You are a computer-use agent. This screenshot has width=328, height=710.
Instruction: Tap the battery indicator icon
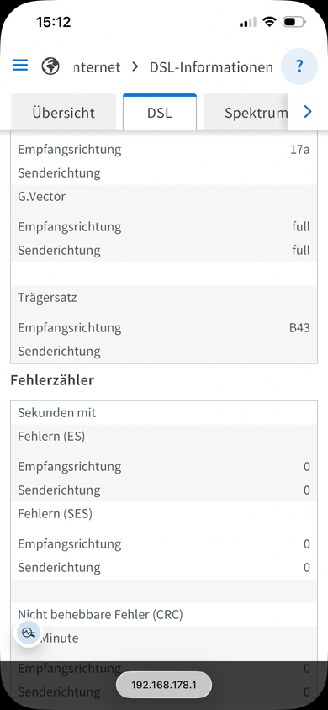click(294, 21)
